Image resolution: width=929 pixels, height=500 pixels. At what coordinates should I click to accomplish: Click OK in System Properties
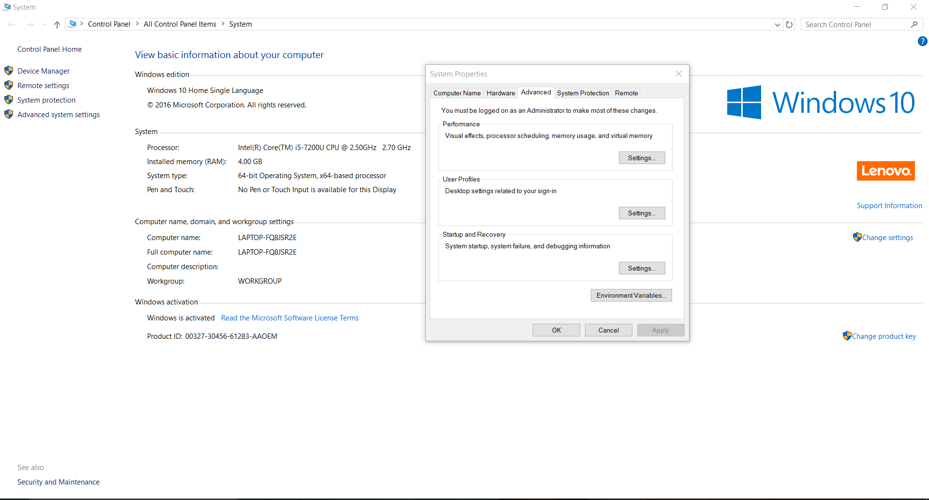tap(556, 330)
